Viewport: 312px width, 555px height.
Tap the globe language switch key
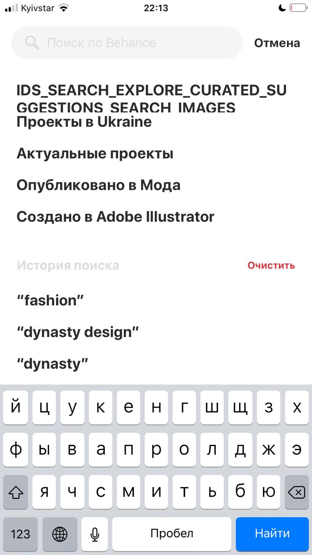point(60,534)
